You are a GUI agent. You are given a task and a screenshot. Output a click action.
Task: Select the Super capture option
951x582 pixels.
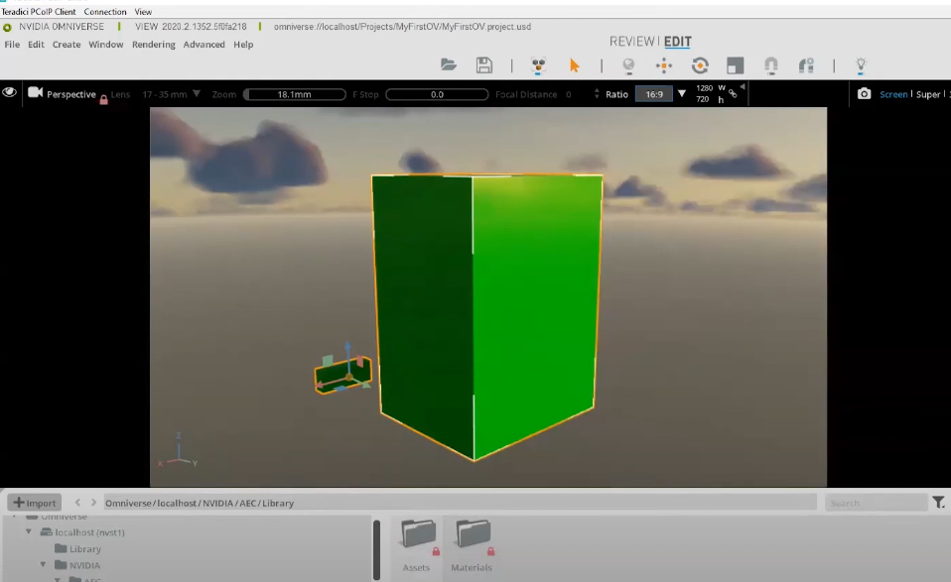click(x=928, y=94)
